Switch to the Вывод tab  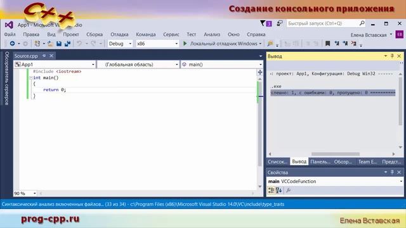click(x=299, y=161)
